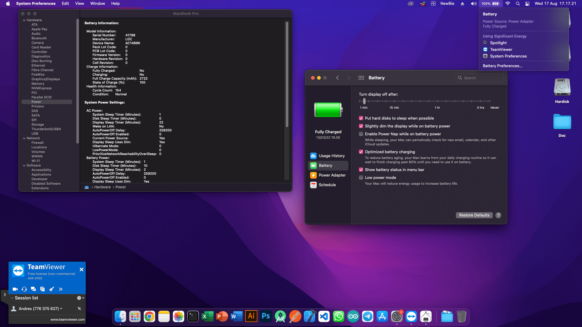Open the Help question mark in Battery
The image size is (582, 327).
[498, 215]
